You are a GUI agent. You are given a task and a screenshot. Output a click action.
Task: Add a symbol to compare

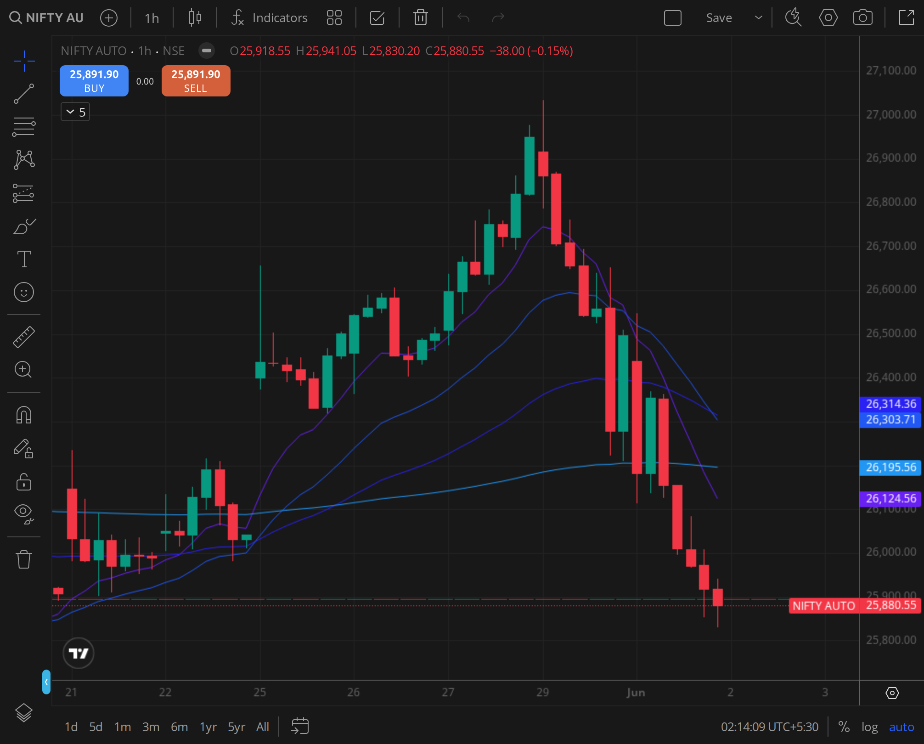pos(109,18)
